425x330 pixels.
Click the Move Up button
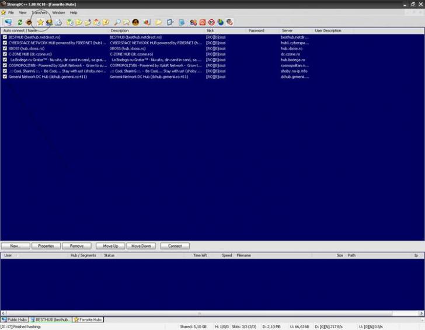(110, 246)
